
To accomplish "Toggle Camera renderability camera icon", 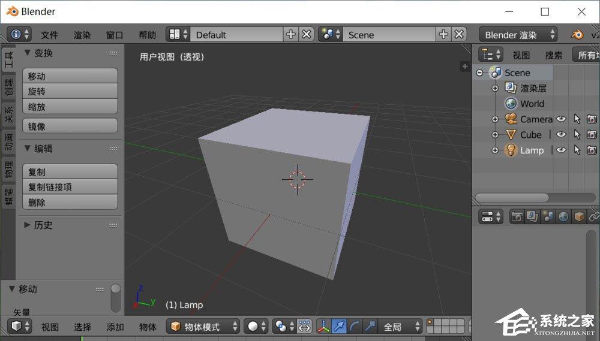I will (x=592, y=119).
